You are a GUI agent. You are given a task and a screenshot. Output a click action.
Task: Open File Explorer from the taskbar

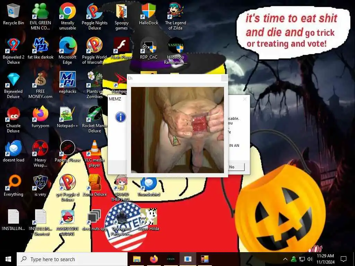(x=137, y=259)
